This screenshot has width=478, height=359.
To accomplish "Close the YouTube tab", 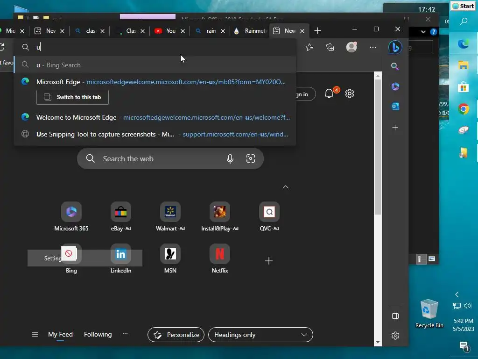I will pos(183,31).
